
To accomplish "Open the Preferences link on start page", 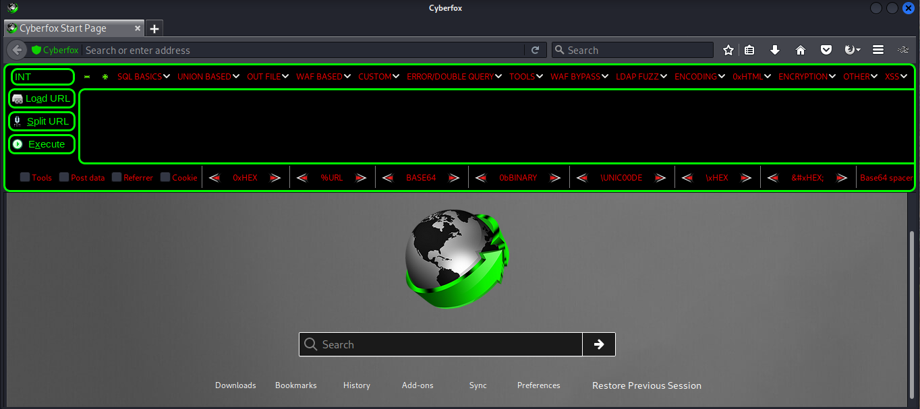I will coord(539,385).
